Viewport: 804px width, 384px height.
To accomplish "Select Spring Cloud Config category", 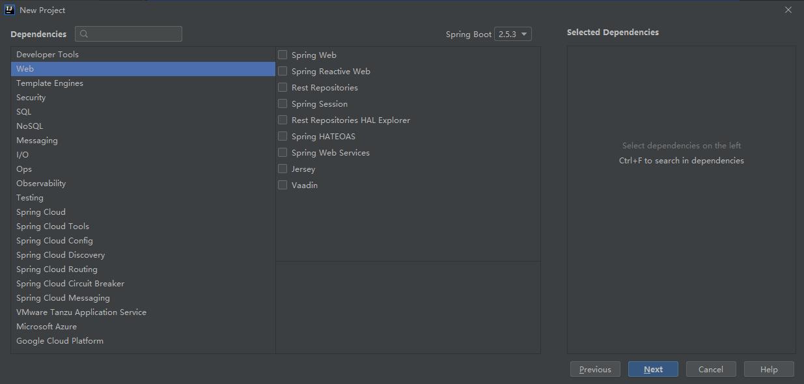I will click(143, 241).
